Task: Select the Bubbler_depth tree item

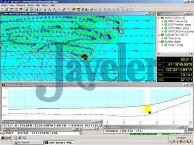Action: (173, 42)
